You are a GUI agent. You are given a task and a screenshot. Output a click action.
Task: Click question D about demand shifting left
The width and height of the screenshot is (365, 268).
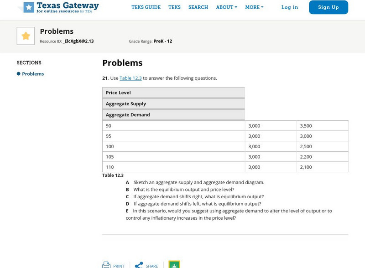coord(193,204)
